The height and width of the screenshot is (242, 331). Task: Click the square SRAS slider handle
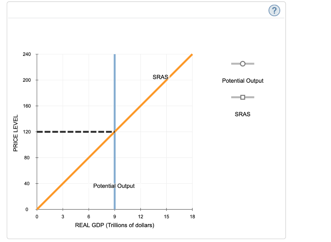coord(242,97)
